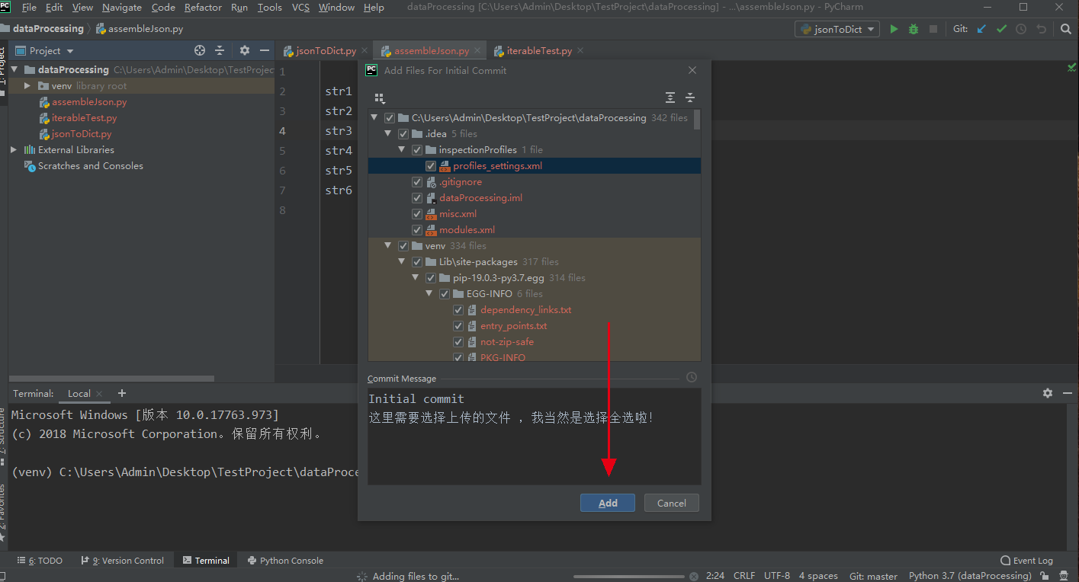Screen dimensions: 1079x582
Task: Collapse the EGG-INFO node
Action: click(429, 294)
